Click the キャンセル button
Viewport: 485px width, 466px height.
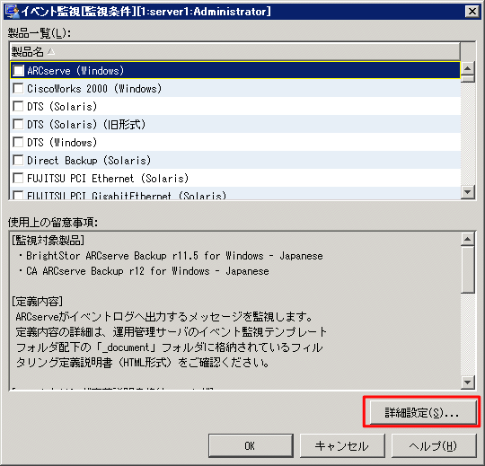[x=342, y=445]
